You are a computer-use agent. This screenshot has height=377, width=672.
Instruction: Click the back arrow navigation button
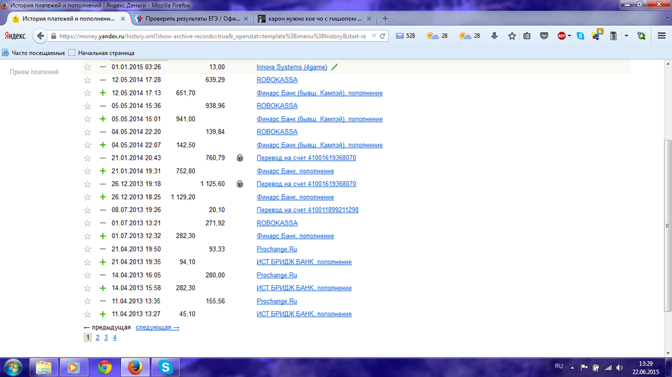tap(41, 36)
